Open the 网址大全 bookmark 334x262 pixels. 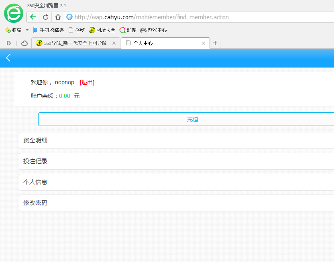click(x=102, y=30)
